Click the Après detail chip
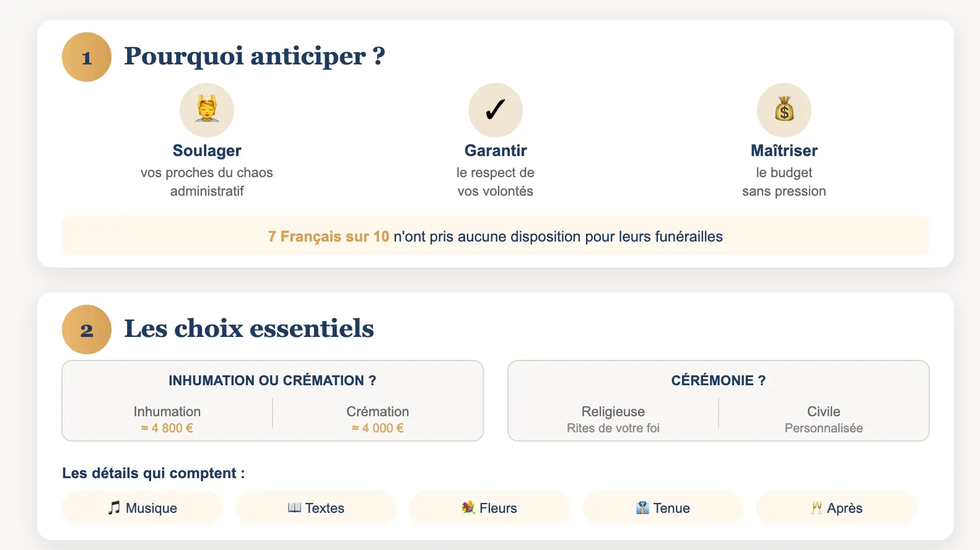 (x=836, y=508)
